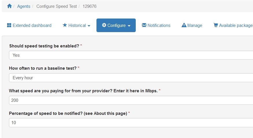Click the Historical star icon
The image size is (253, 138).
(x=65, y=25)
